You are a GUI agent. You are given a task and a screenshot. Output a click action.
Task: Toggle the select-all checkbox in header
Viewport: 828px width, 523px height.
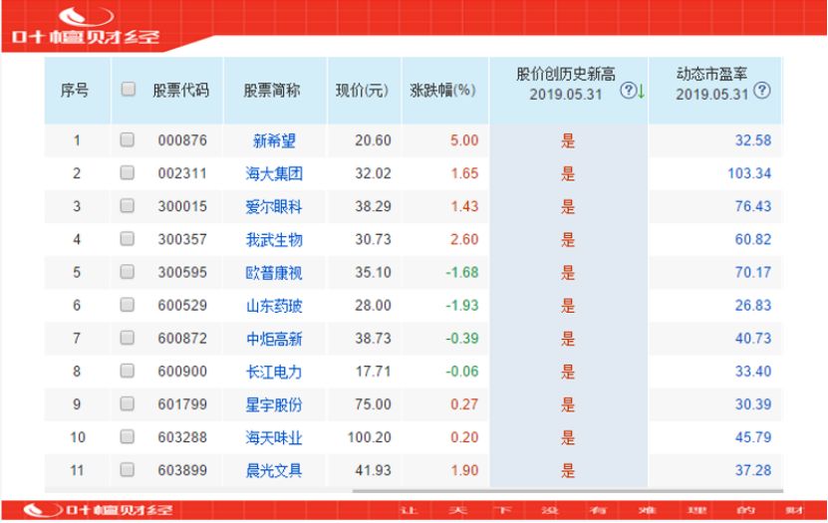click(128, 90)
